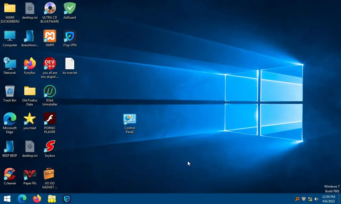Image resolution: width=341 pixels, height=204 pixels.
Task: Select the Old Firefox Data folder
Action: [30, 91]
